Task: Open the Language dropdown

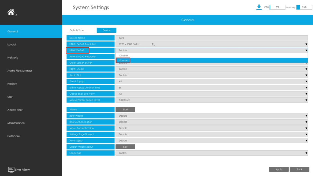Action: pyautogui.click(x=212, y=153)
